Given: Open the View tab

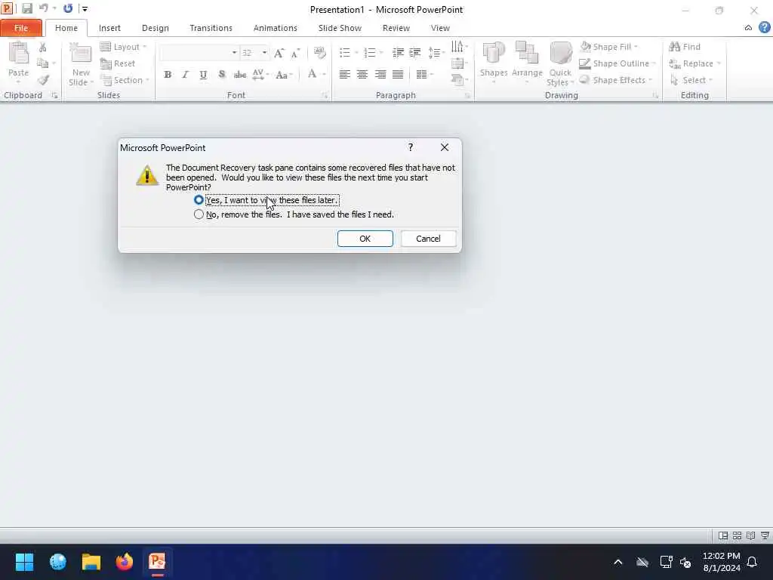Looking at the screenshot, I should [x=440, y=28].
